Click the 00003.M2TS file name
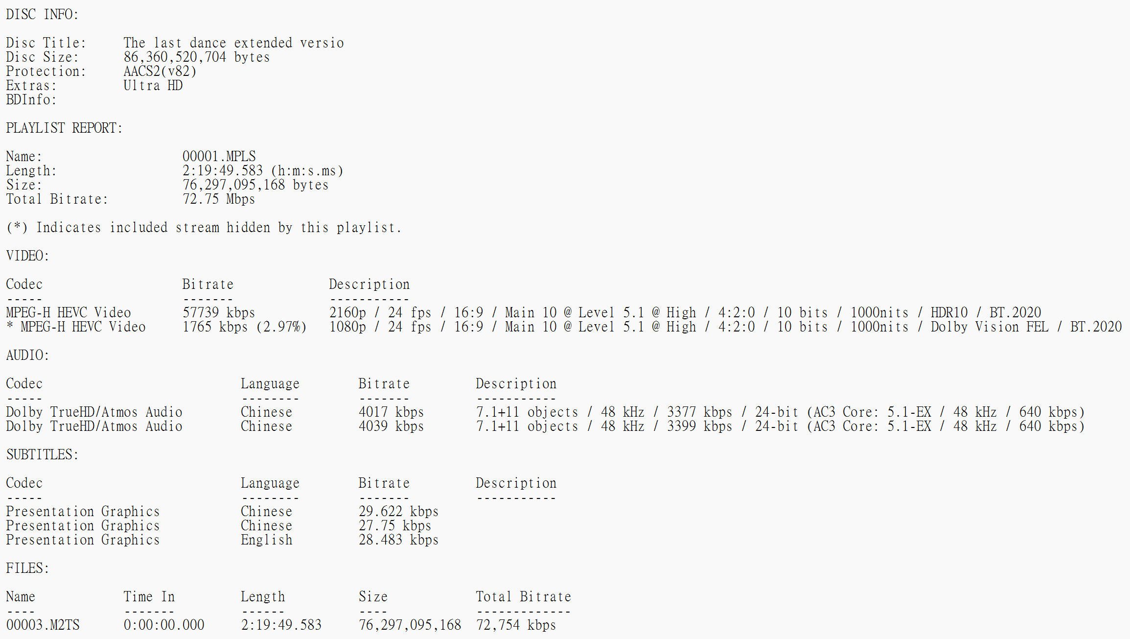 43,625
